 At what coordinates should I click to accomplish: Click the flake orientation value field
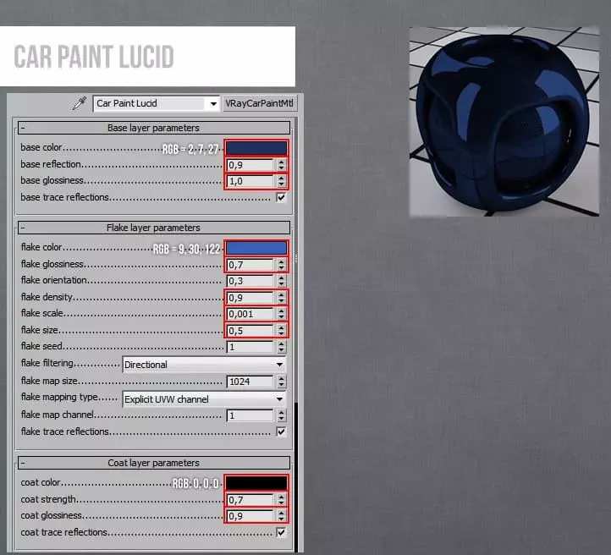coord(250,281)
